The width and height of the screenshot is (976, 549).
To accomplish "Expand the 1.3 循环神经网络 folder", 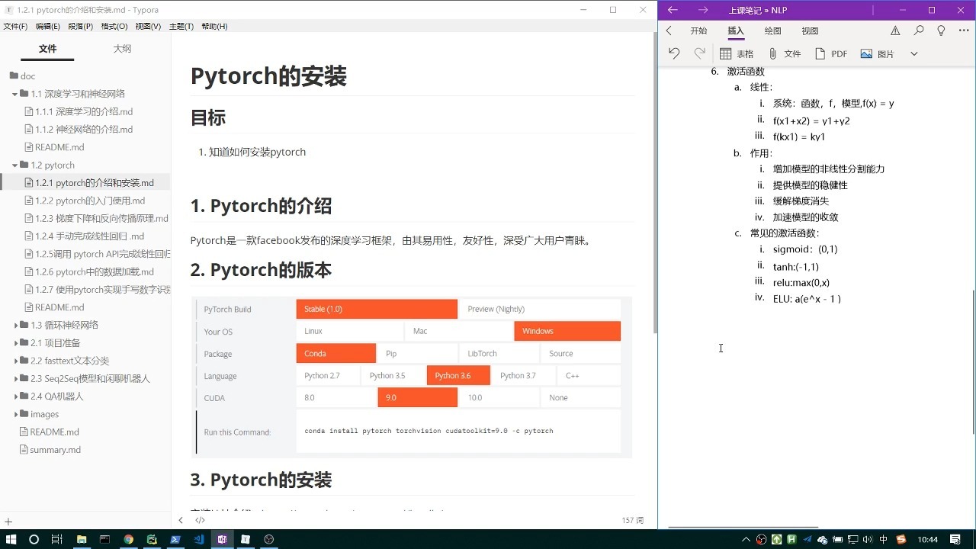I will click(15, 325).
